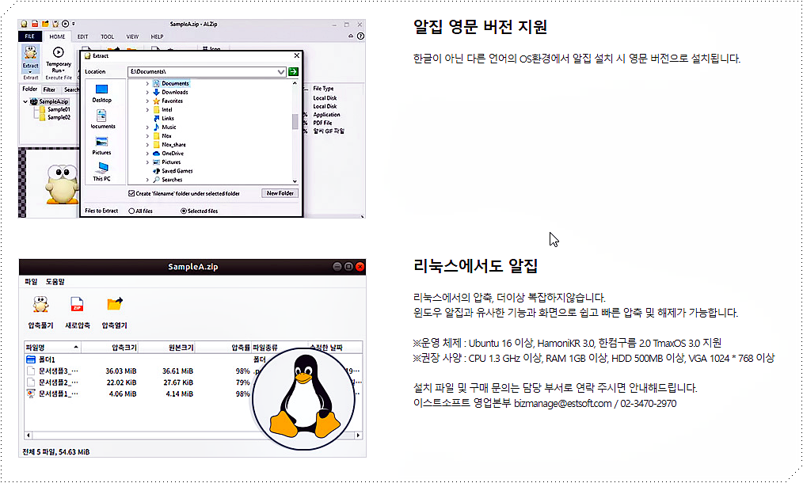
Task: Switch to the Filter pane tab
Action: point(49,89)
